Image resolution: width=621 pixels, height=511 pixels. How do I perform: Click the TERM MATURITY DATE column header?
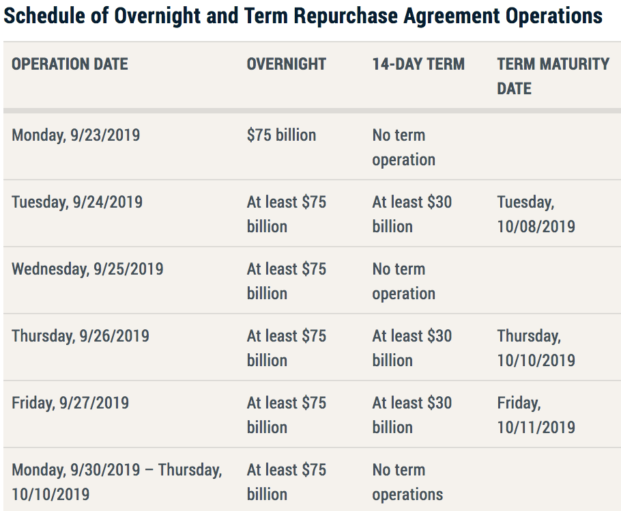click(553, 76)
